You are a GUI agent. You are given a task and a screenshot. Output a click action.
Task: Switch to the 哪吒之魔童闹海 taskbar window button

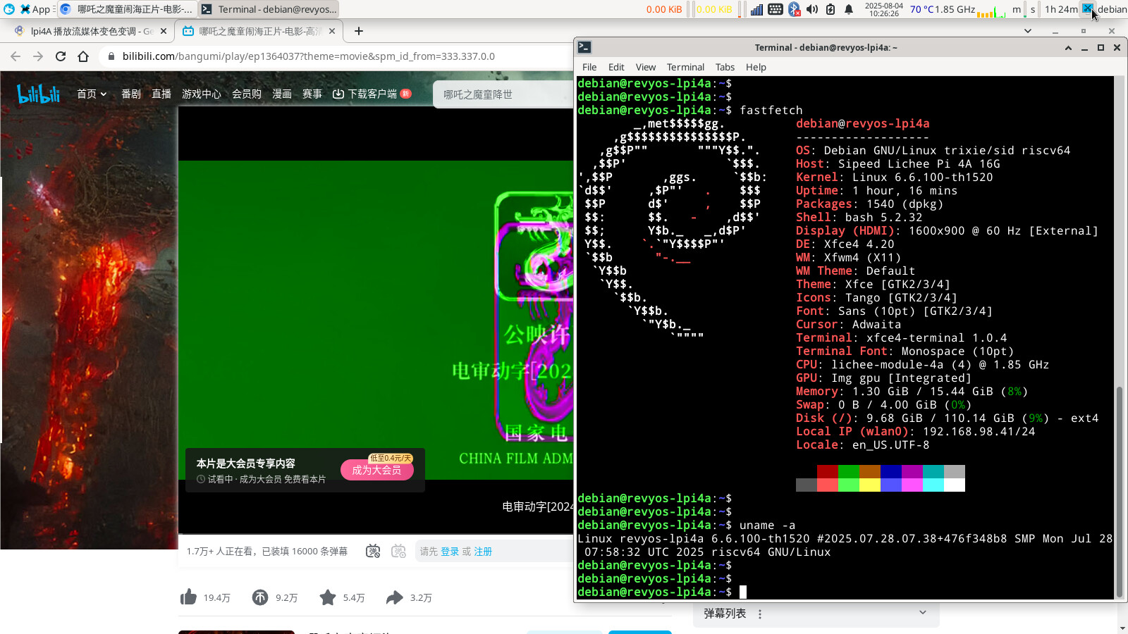pyautogui.click(x=126, y=9)
